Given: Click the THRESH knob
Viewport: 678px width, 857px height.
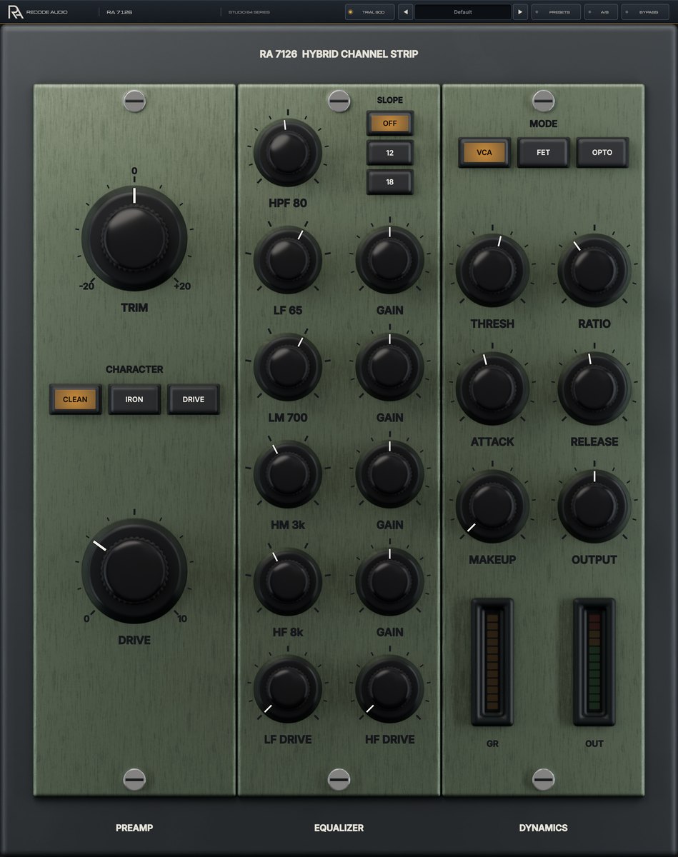Looking at the screenshot, I should pos(492,270).
